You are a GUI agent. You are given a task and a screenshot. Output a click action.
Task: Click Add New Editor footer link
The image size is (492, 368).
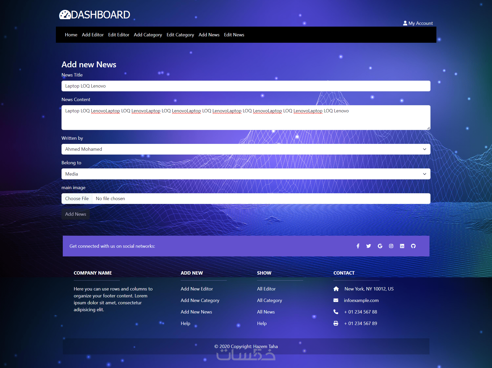coord(197,289)
